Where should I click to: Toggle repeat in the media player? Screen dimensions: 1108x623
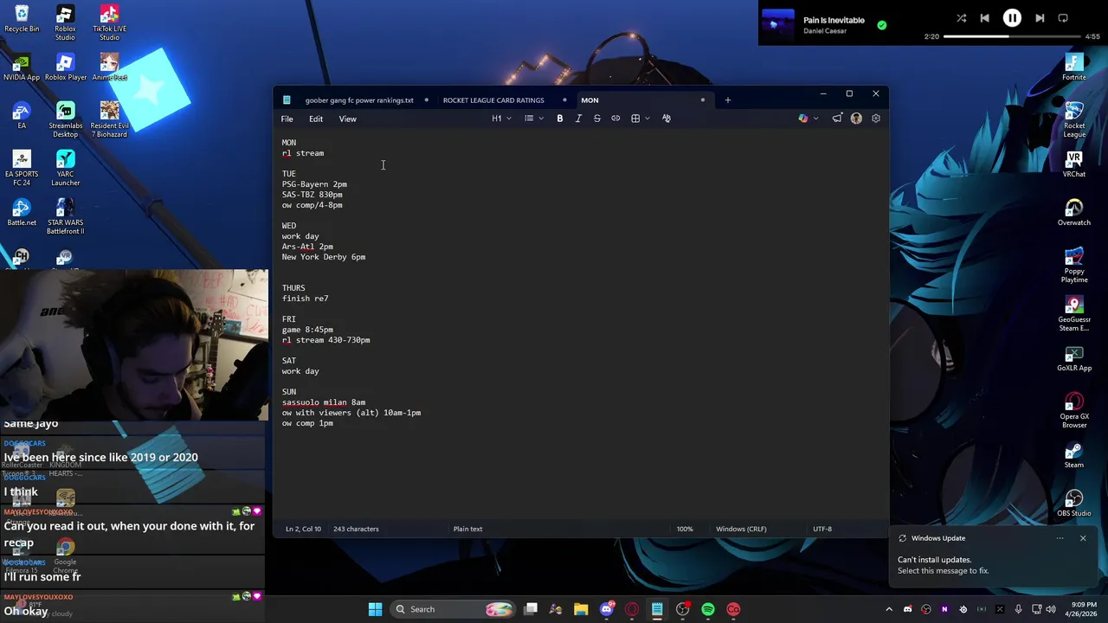tap(1063, 18)
